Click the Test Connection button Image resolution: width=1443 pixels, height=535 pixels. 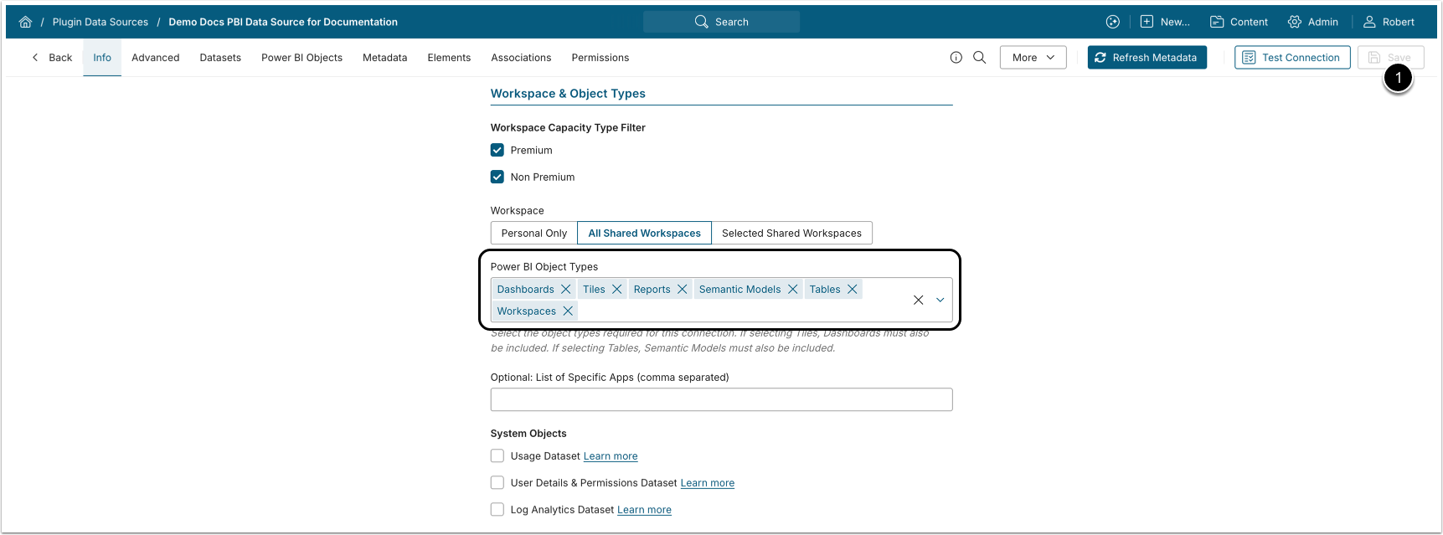point(1291,58)
